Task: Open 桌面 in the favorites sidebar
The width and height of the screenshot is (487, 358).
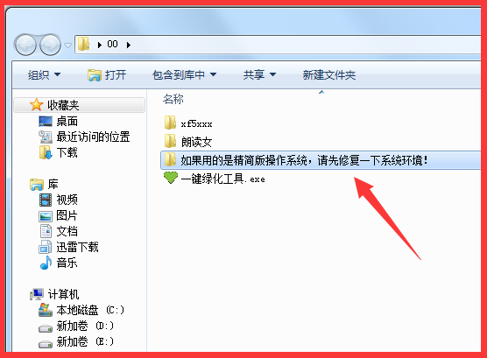Action: 58,121
